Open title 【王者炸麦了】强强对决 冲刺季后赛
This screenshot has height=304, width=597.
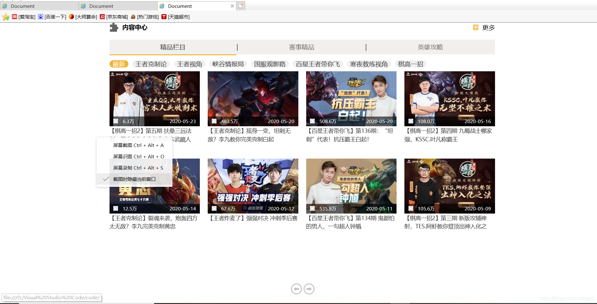click(x=253, y=218)
